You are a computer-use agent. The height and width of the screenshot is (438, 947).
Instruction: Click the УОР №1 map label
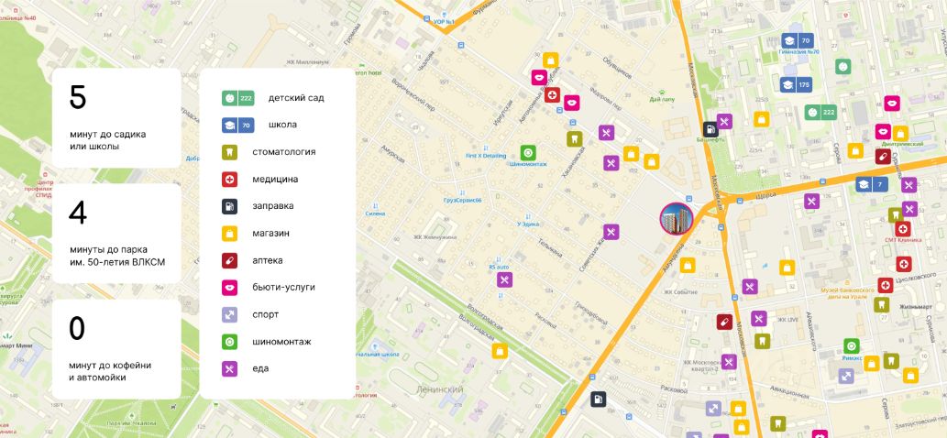pos(444,22)
